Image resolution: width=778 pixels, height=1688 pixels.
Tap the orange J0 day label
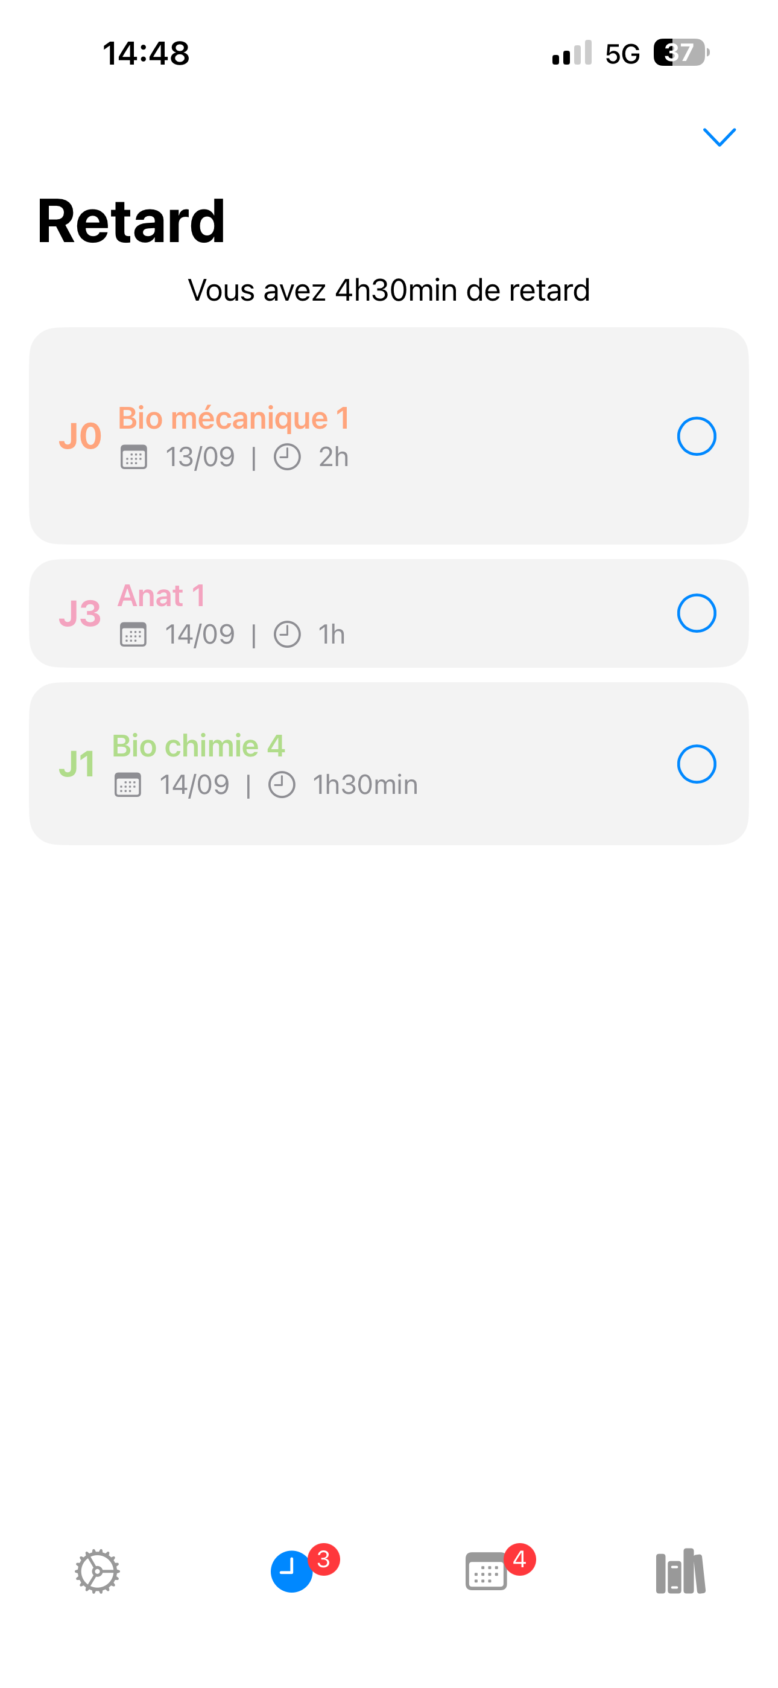(80, 436)
